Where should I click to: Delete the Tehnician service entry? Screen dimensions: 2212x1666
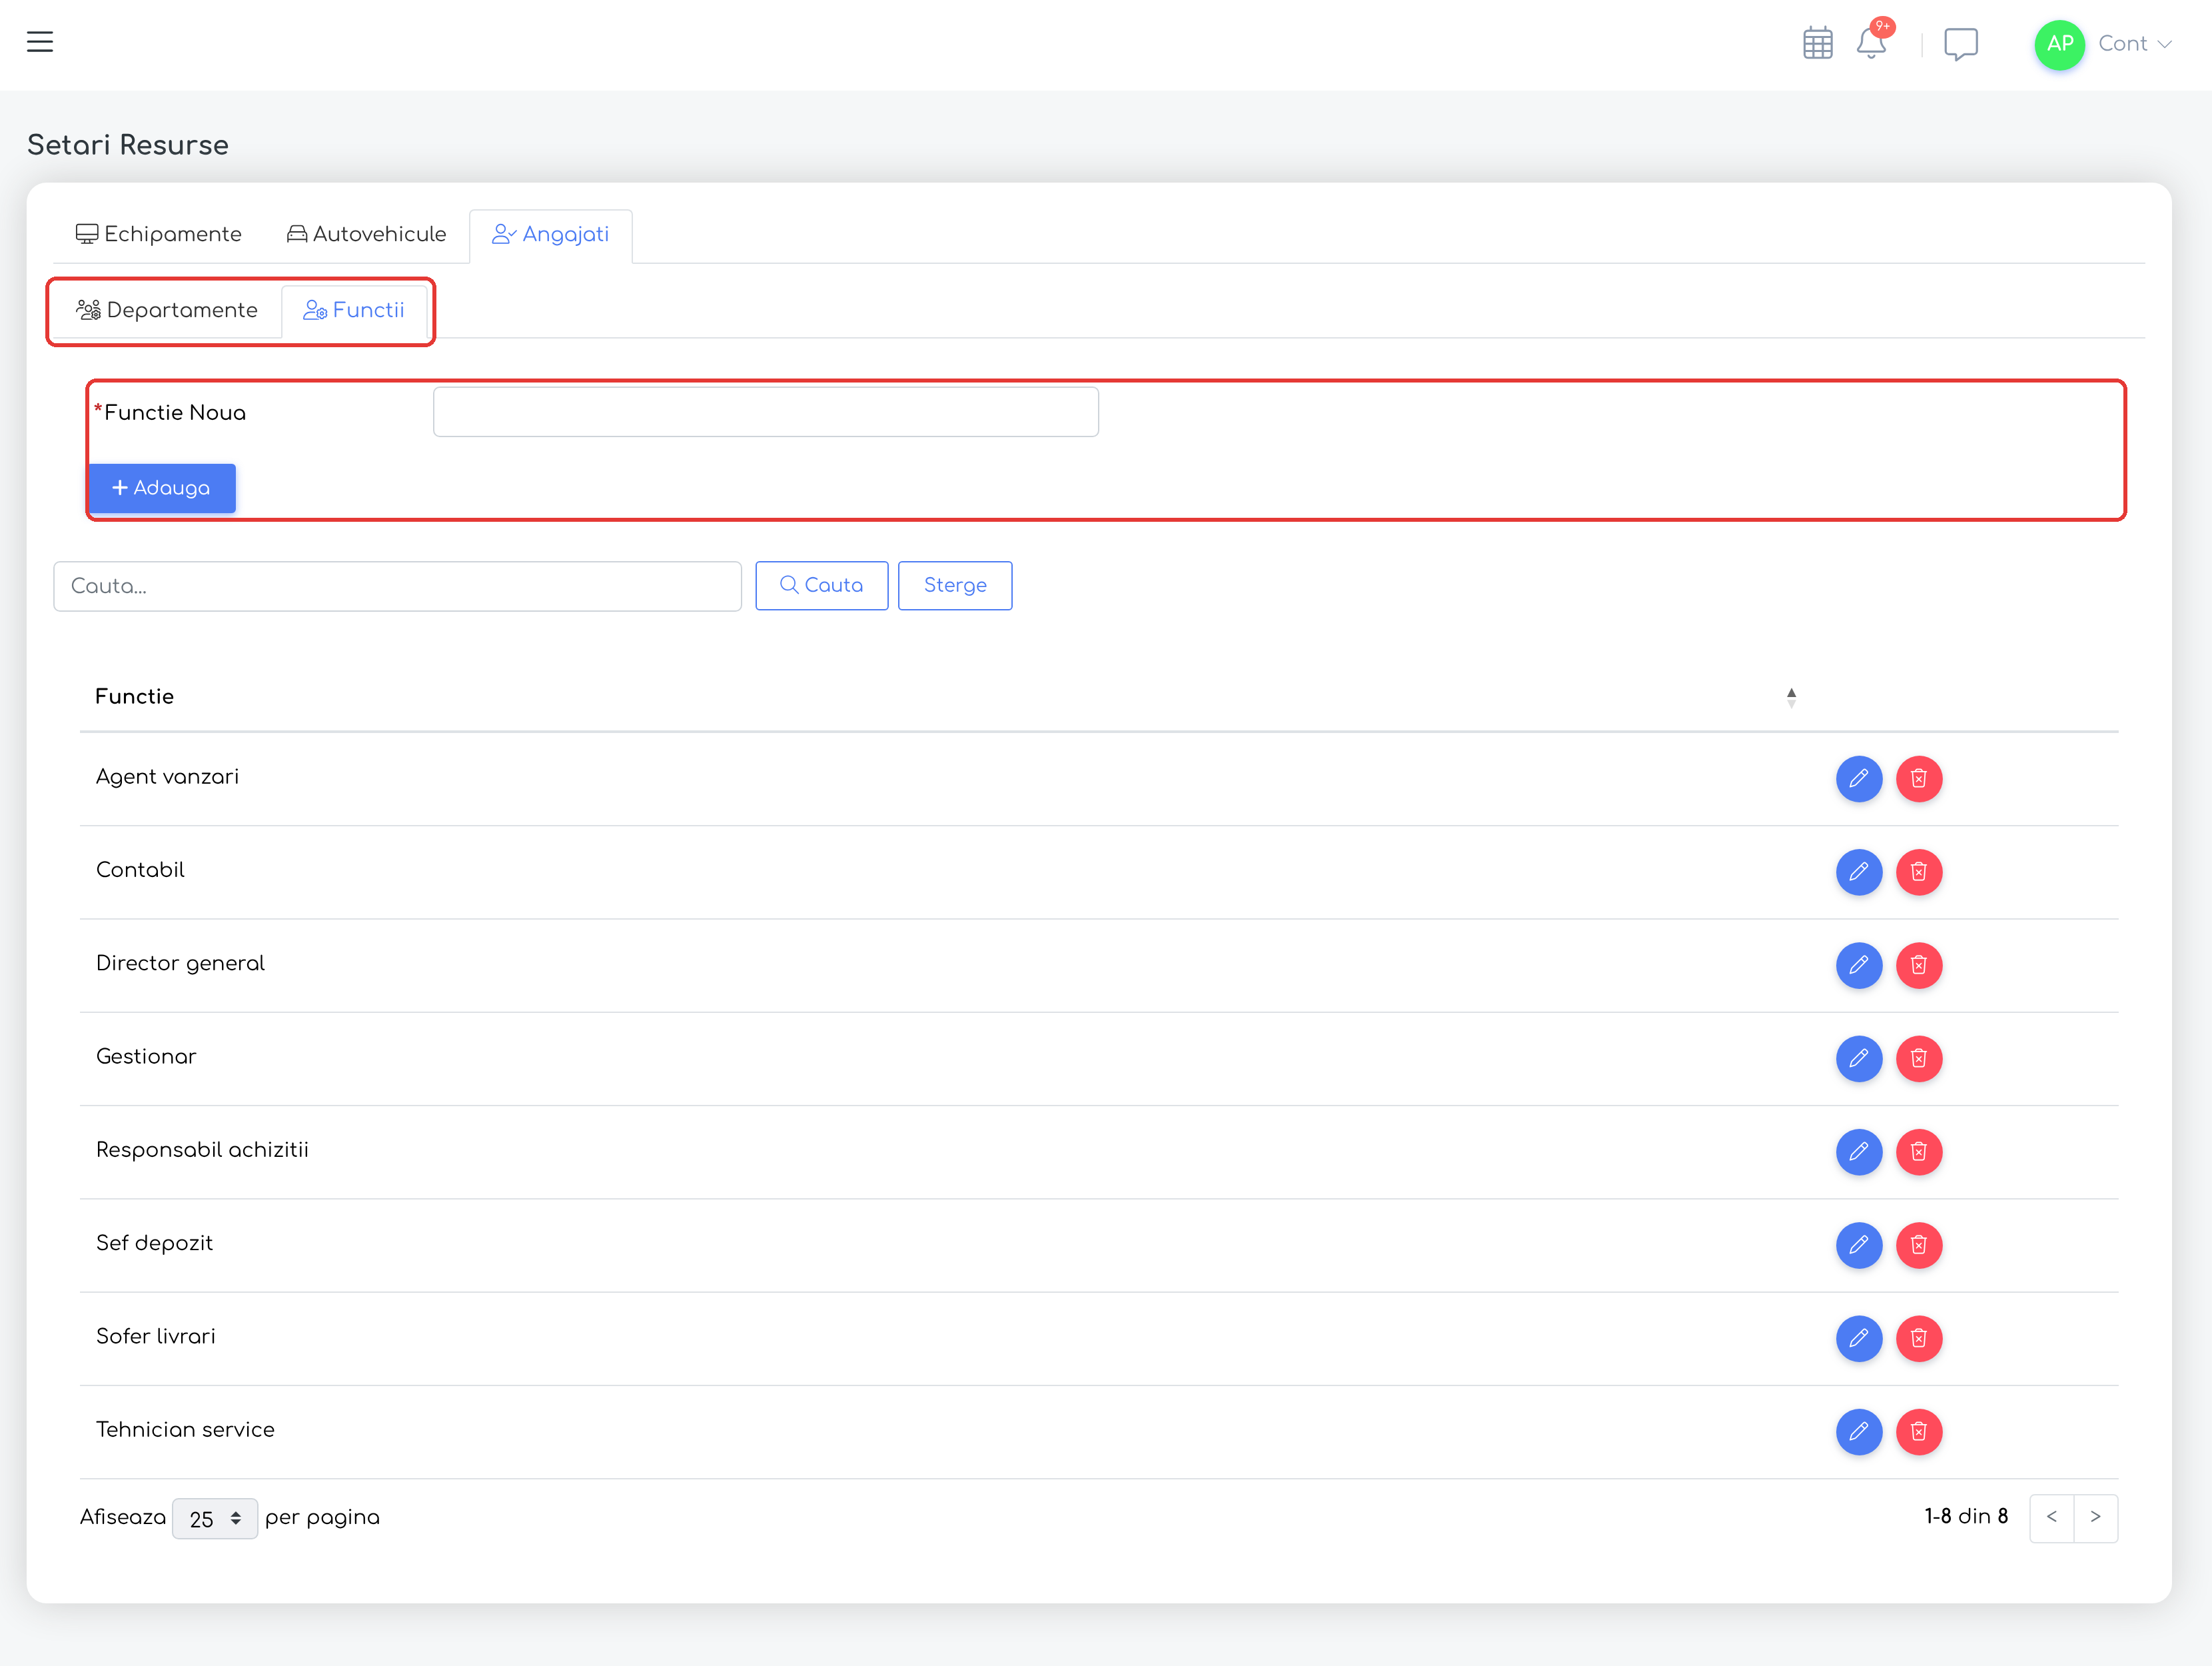click(x=1918, y=1431)
